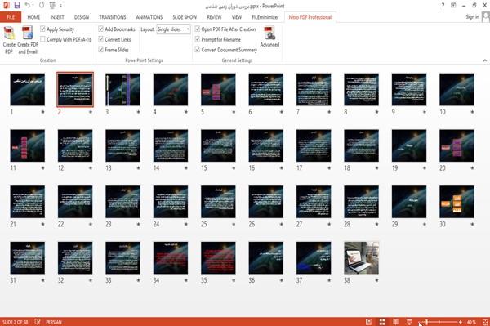Click the Save icon in quick access toolbar

coord(17,6)
